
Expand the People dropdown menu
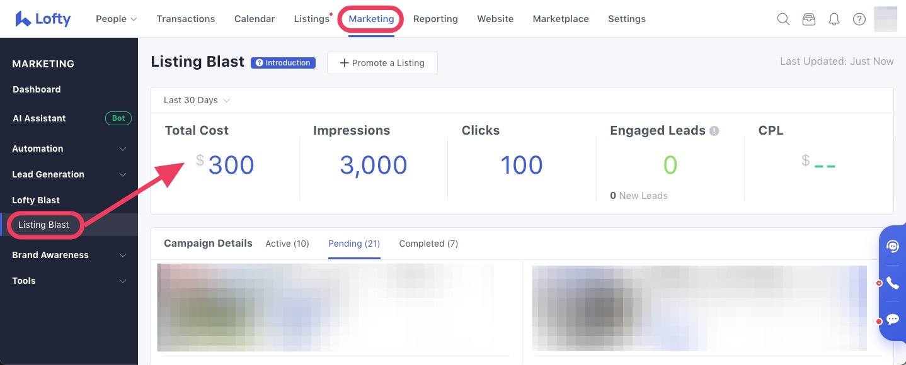[x=117, y=19]
